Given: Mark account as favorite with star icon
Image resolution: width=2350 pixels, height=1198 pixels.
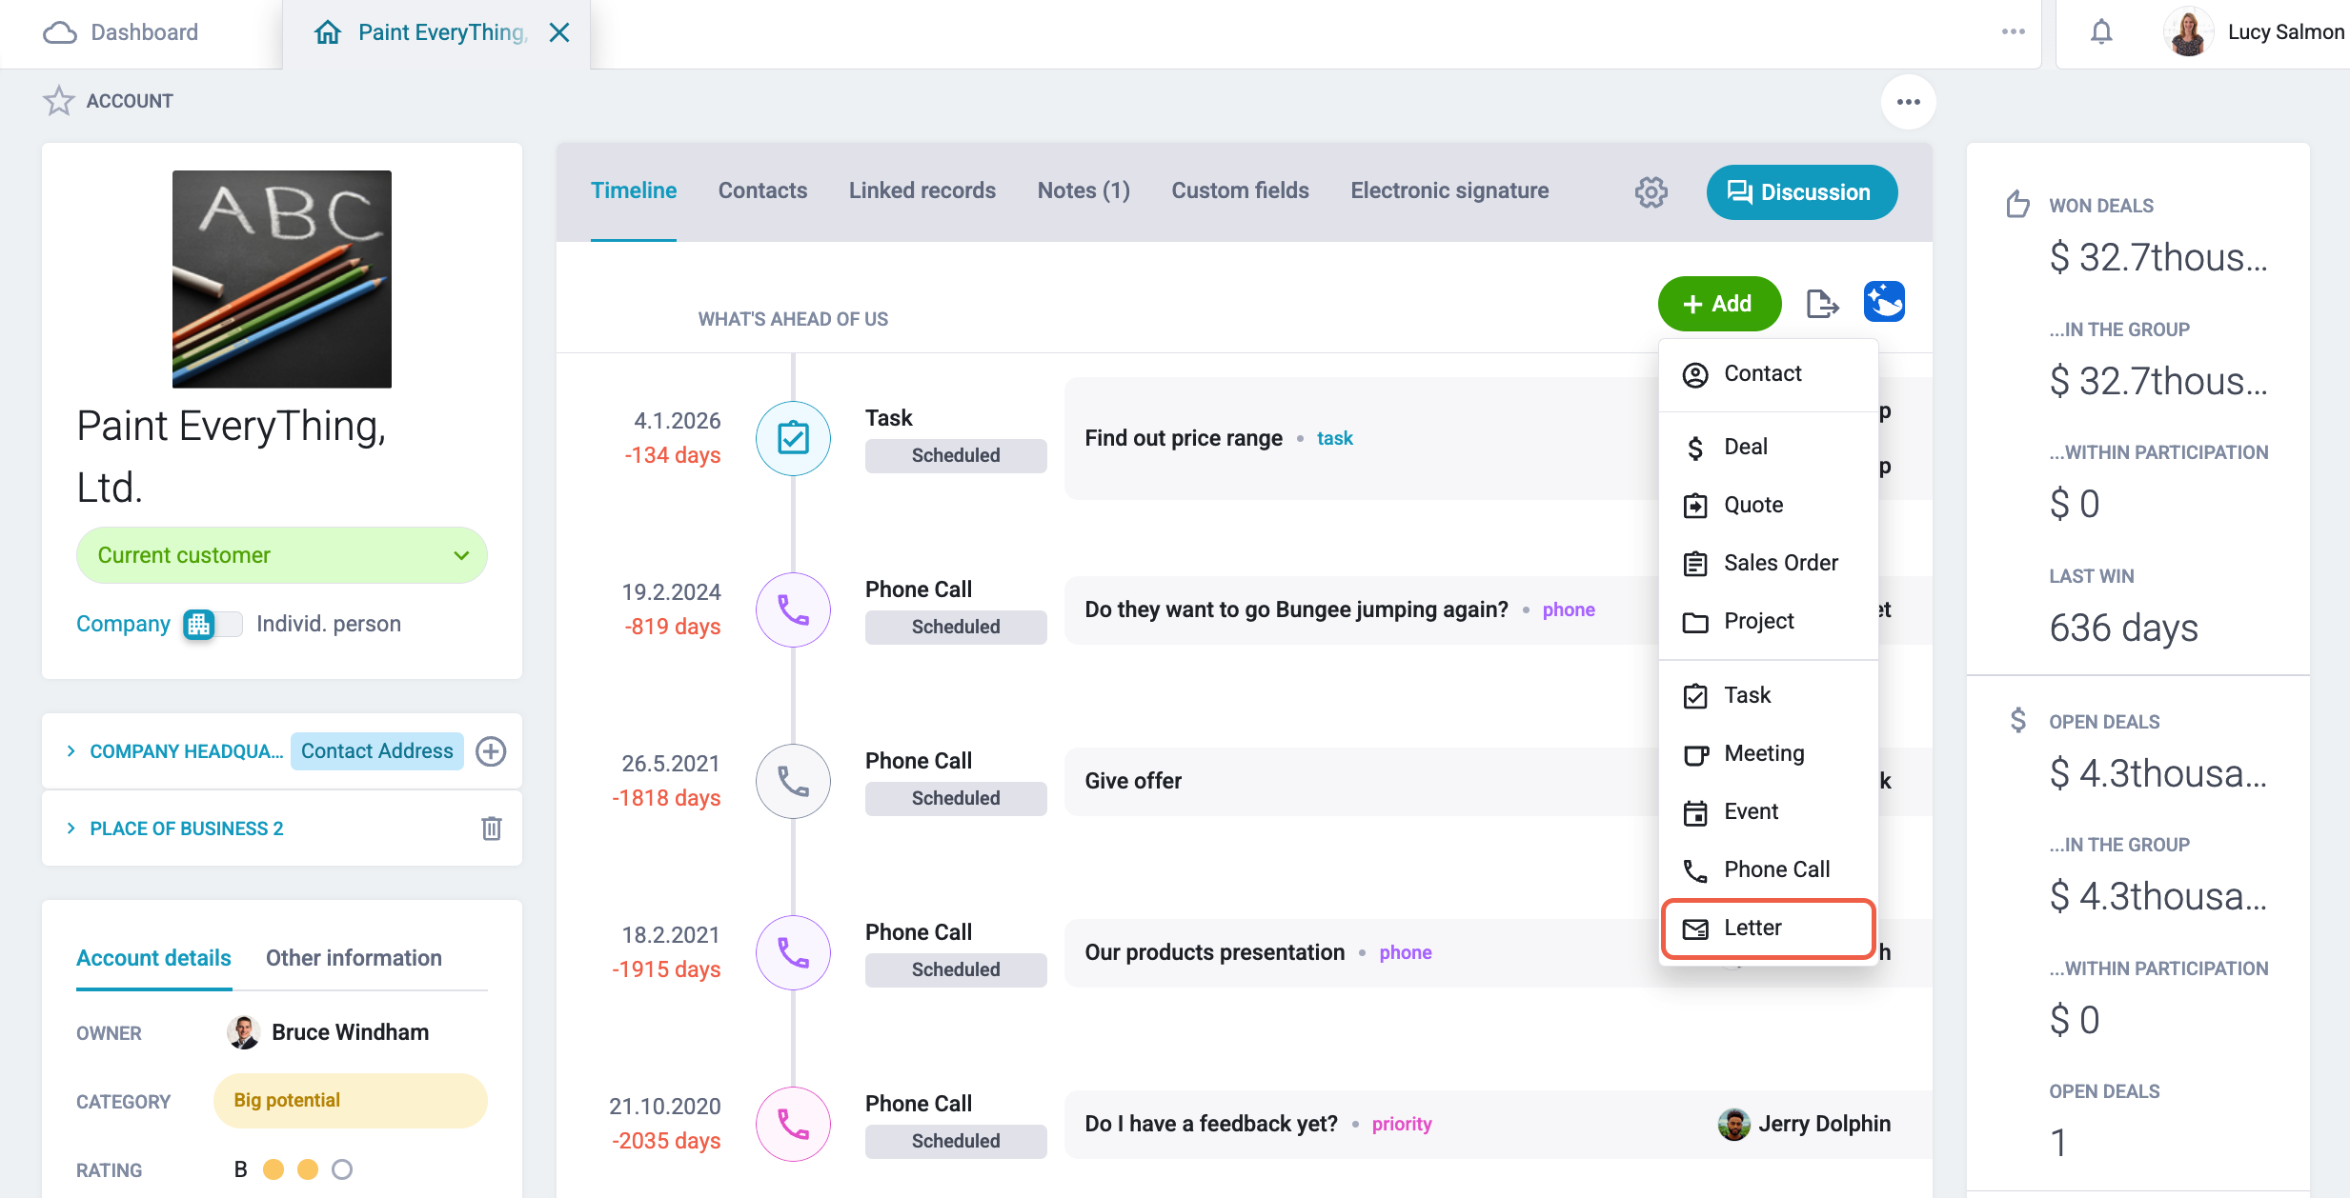Looking at the screenshot, I should (x=58, y=101).
